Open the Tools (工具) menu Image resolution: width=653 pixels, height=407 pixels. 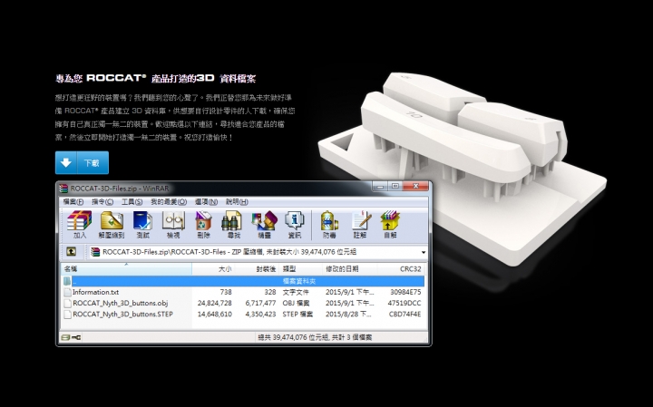[x=132, y=202]
